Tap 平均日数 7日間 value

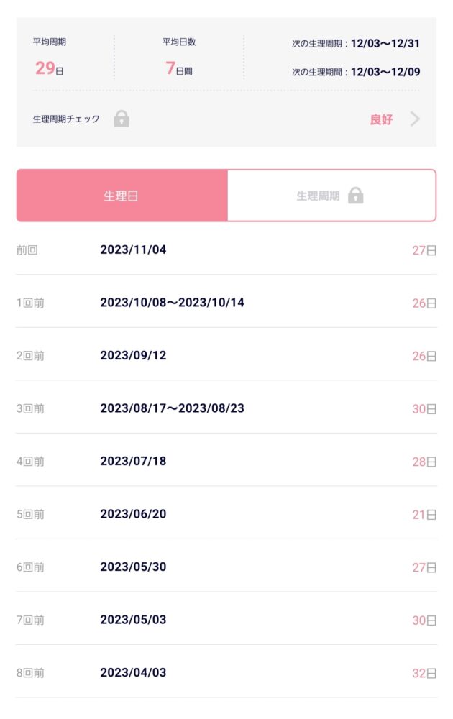coord(179,68)
